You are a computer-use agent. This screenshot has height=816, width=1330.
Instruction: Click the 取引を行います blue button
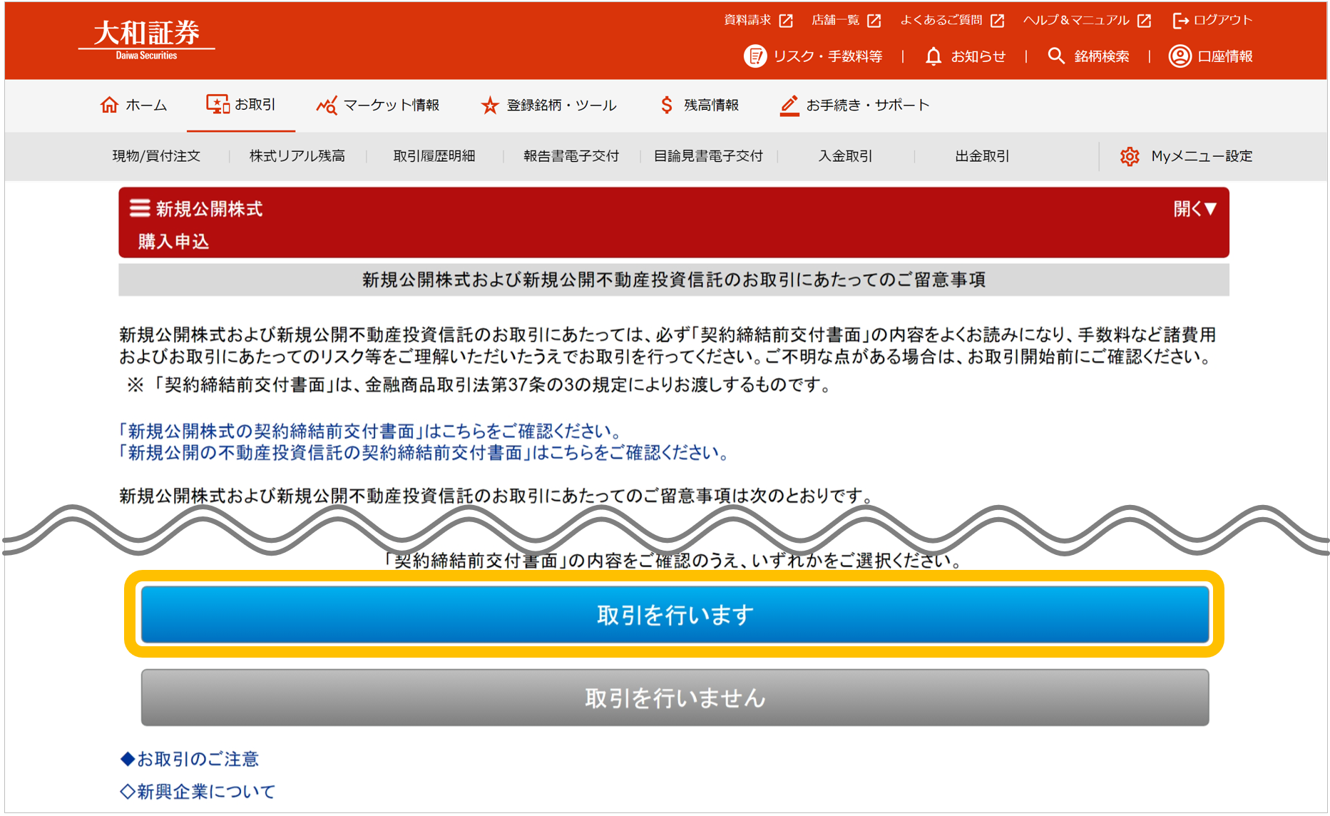(x=675, y=612)
